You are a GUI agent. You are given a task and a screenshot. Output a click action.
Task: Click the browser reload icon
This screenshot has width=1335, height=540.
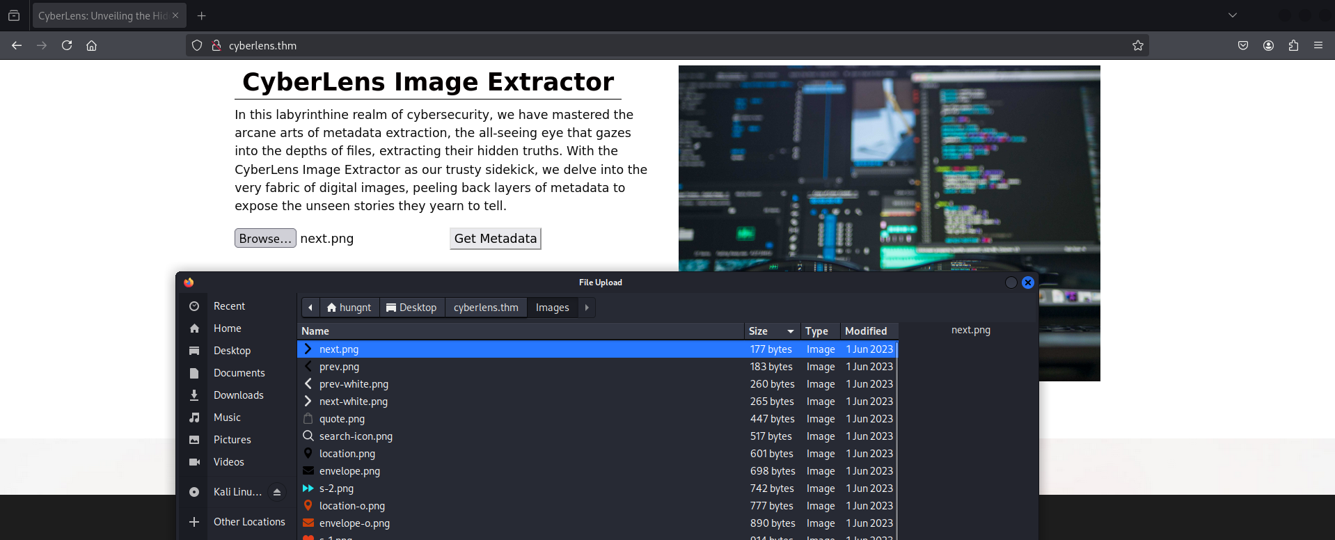click(x=67, y=45)
